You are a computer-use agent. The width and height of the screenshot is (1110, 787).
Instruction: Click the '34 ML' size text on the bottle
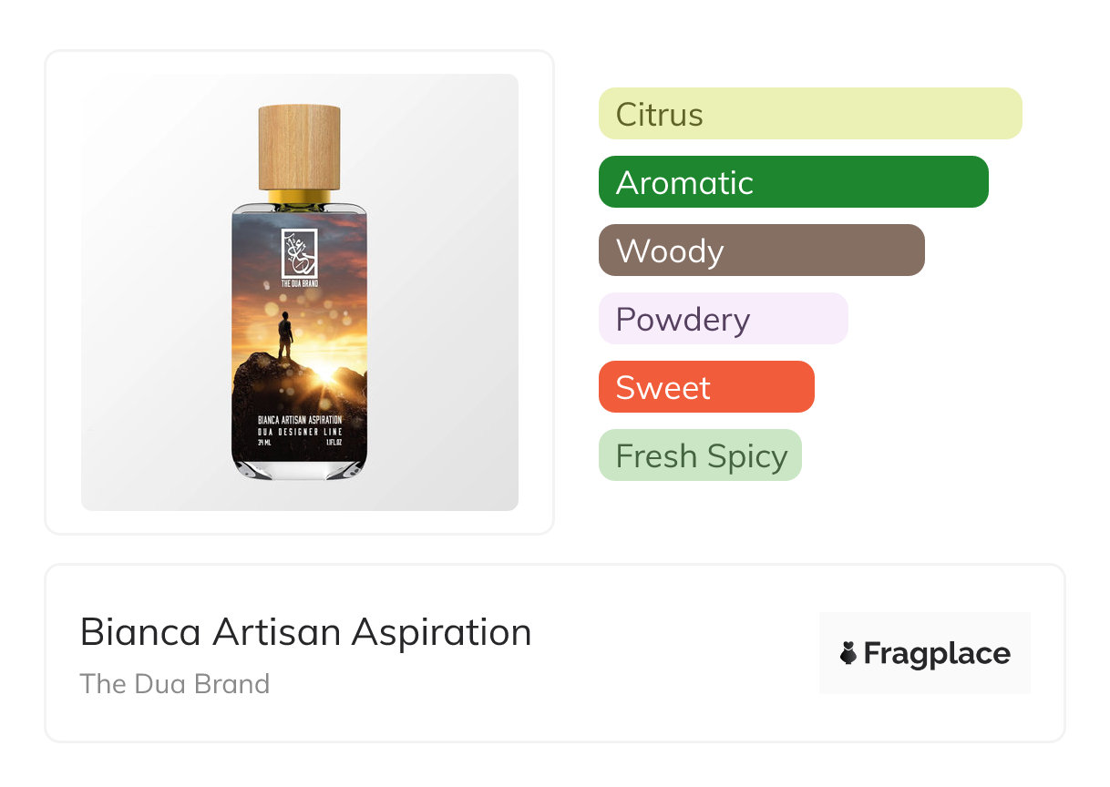(x=265, y=443)
